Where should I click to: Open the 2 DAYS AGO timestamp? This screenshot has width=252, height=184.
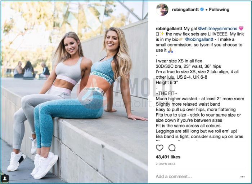165,164
